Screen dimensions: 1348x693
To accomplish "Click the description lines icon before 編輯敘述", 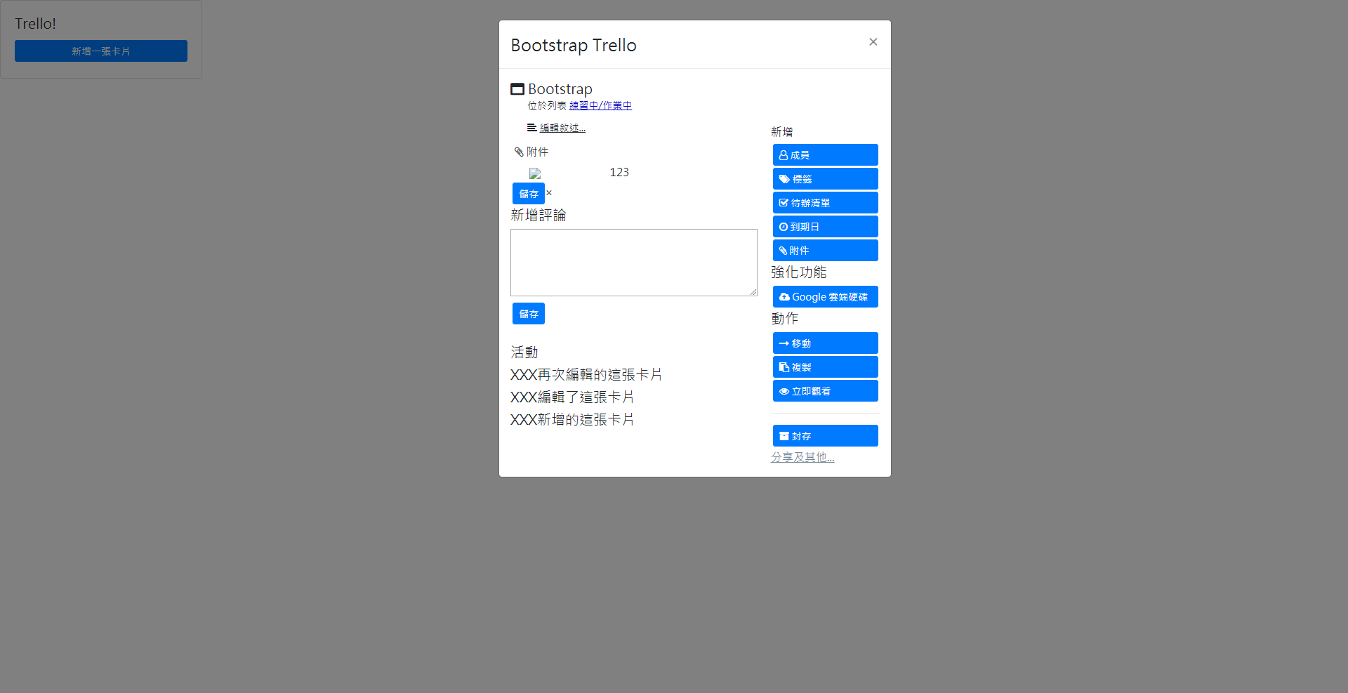I will 532,128.
